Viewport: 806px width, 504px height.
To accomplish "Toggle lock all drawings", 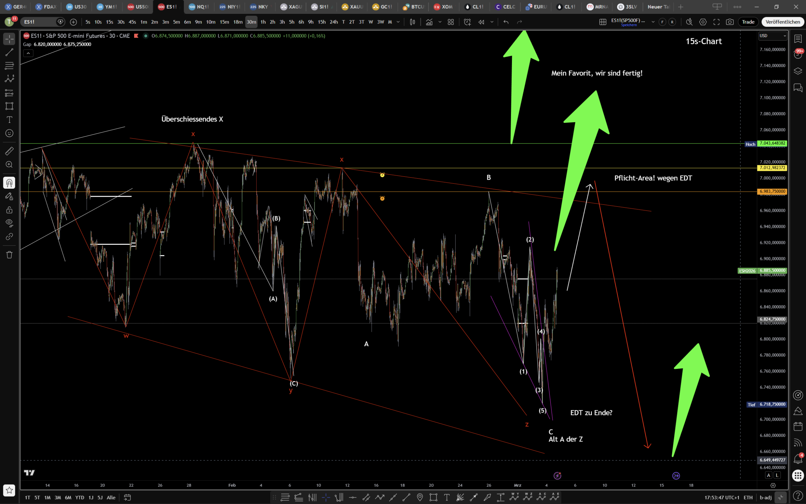I will 9,210.
